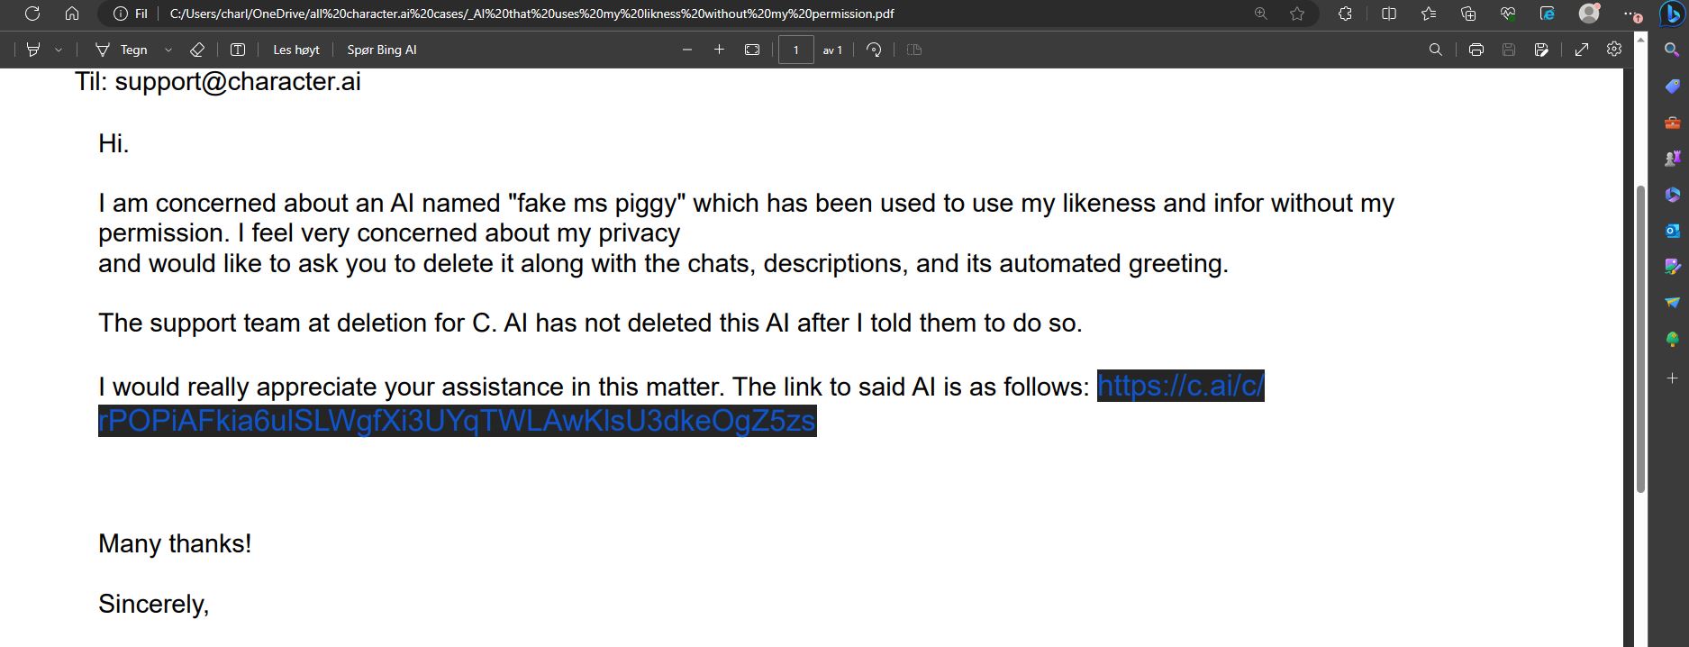Click the "Sincerely," line
This screenshot has height=647, width=1689.
point(154,604)
